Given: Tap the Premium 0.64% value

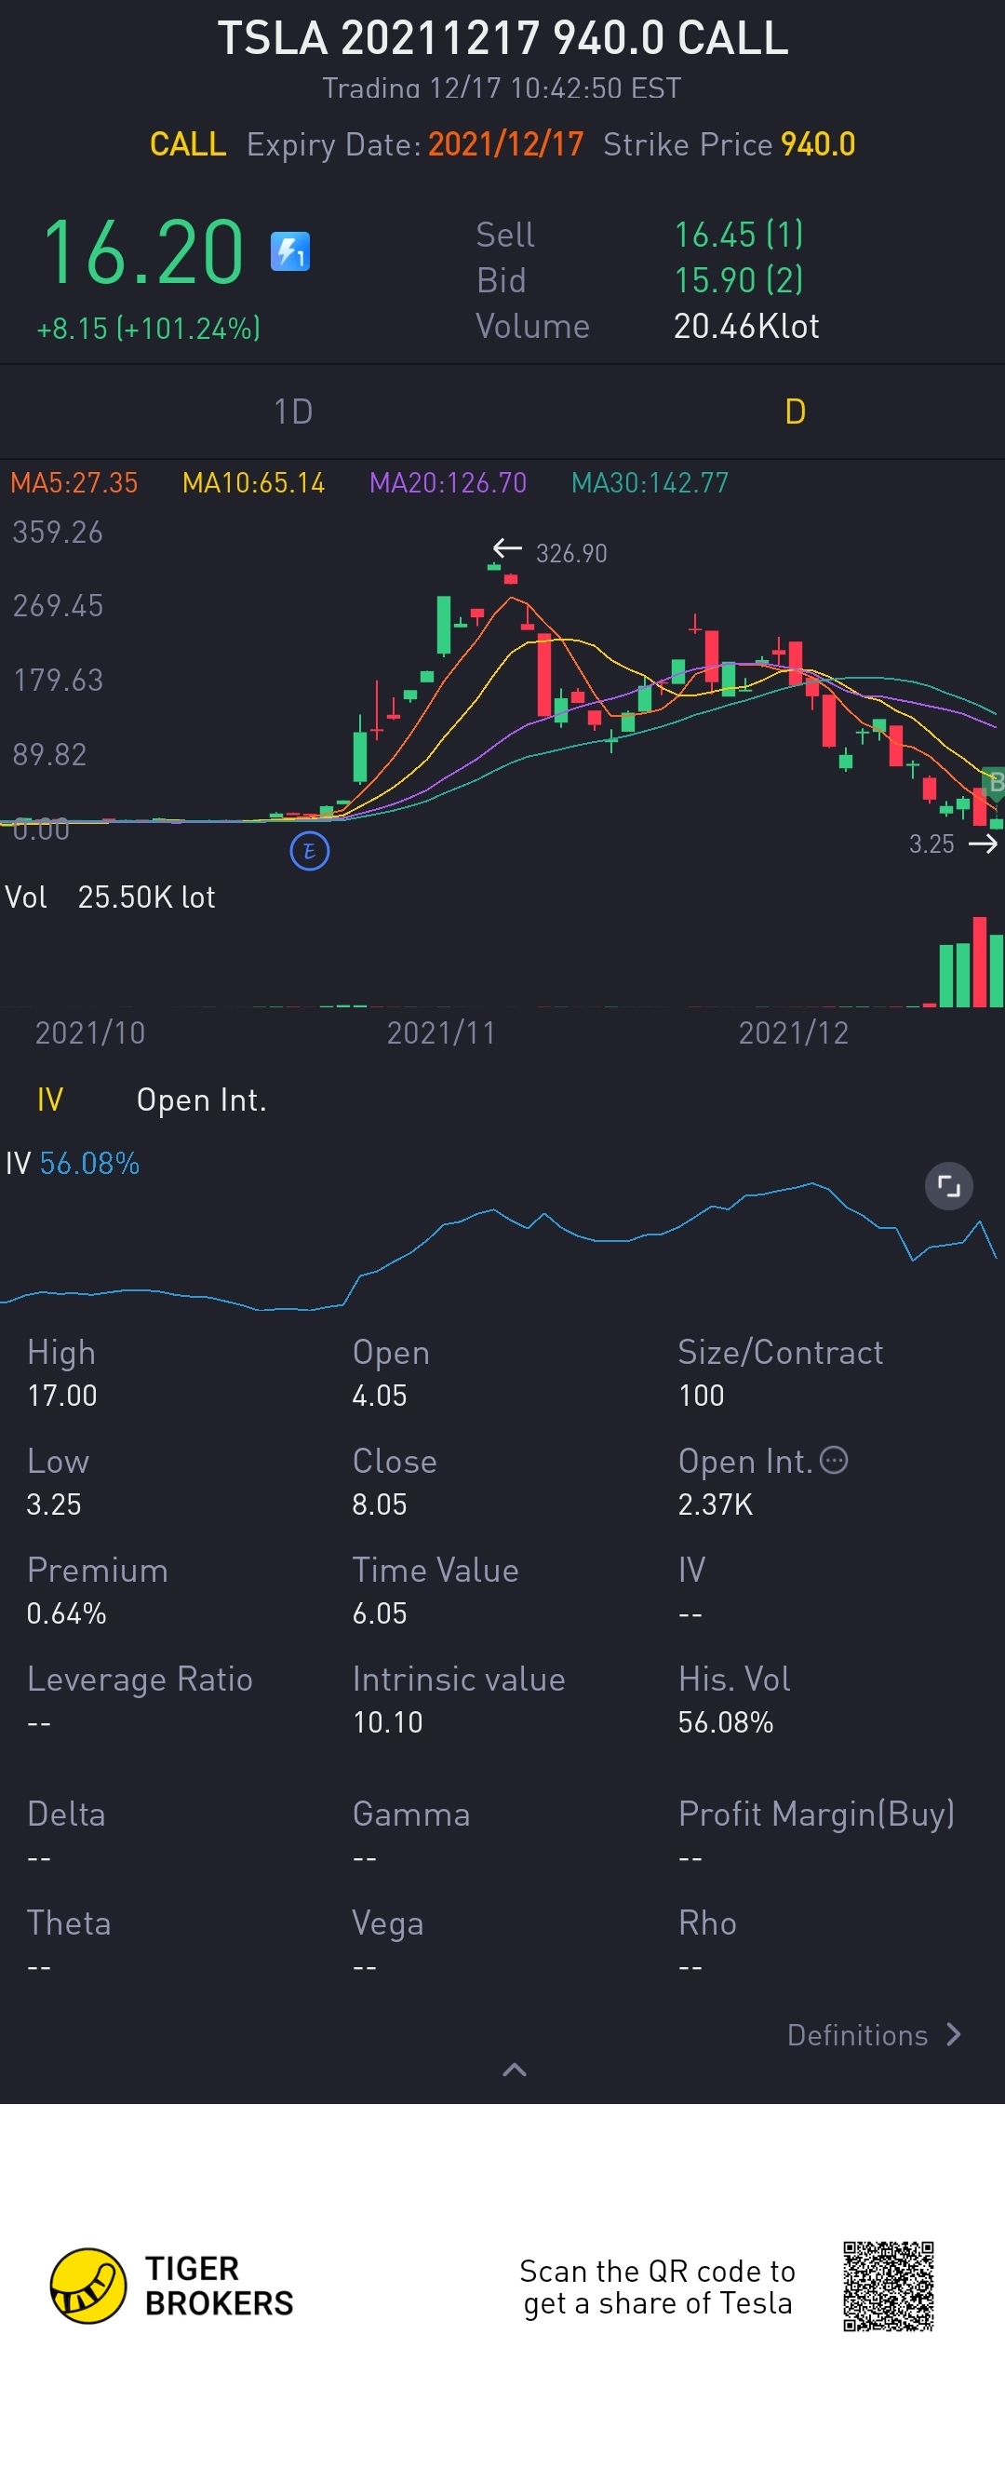Looking at the screenshot, I should pyautogui.click(x=66, y=1614).
